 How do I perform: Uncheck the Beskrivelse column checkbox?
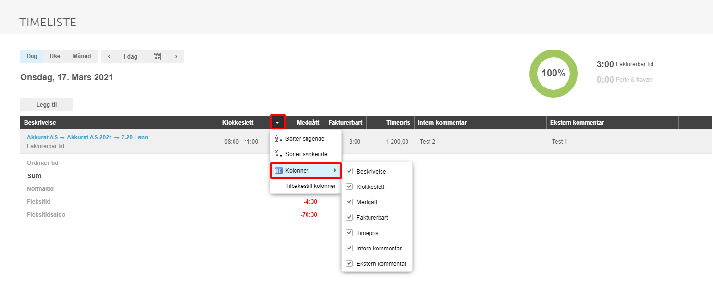click(349, 171)
